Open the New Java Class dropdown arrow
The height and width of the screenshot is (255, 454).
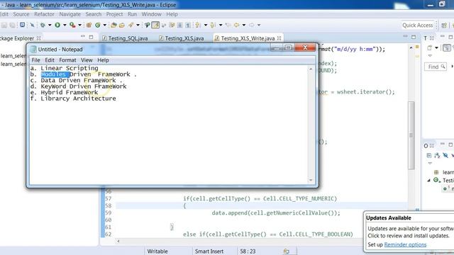point(105,25)
